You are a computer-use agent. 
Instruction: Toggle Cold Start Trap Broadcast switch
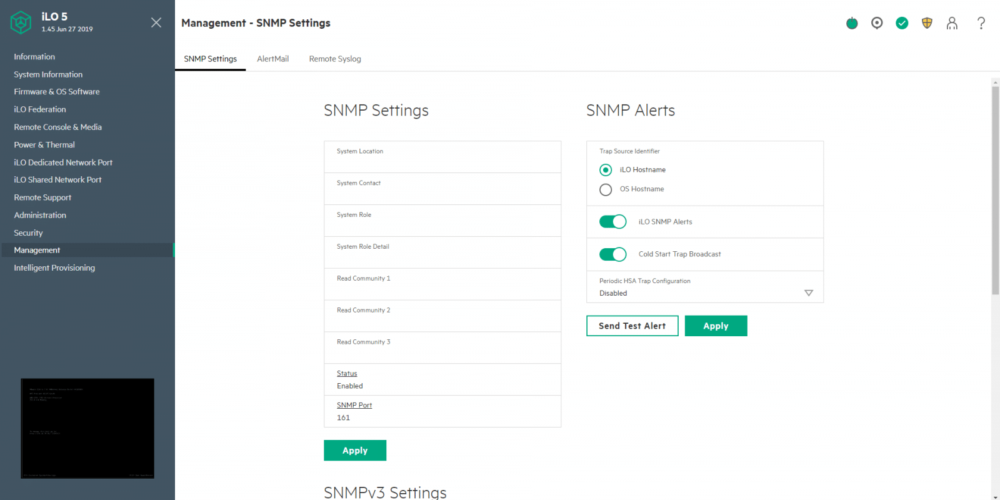tap(612, 254)
